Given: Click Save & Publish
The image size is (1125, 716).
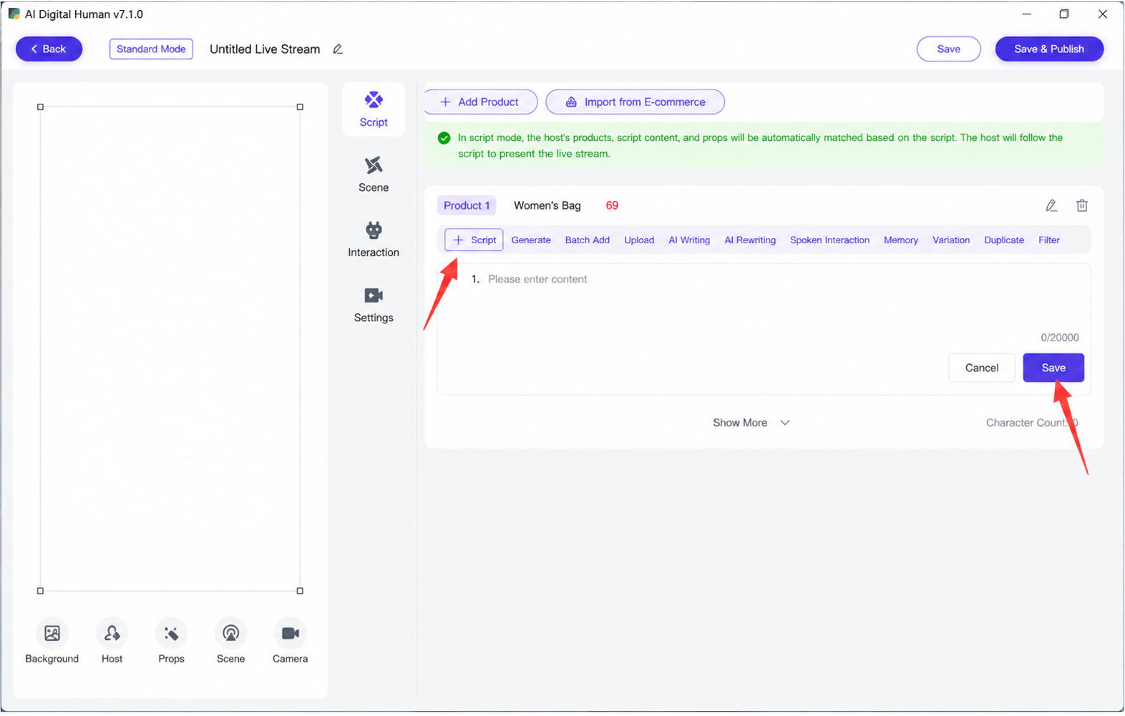Looking at the screenshot, I should click(1049, 49).
